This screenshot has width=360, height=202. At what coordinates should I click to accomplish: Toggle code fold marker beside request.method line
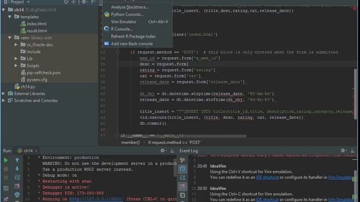[x=118, y=52]
